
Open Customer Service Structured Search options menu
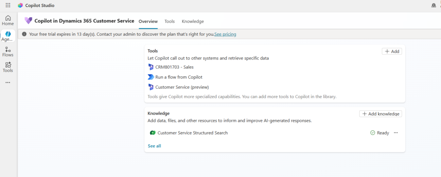coord(396,133)
